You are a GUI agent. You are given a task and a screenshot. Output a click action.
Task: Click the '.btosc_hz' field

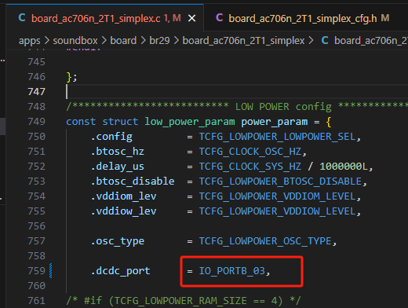(x=118, y=152)
